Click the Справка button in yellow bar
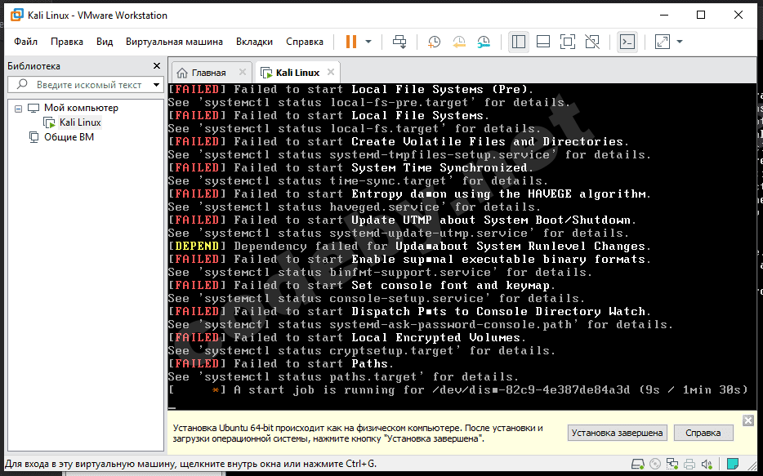The height and width of the screenshot is (476, 763). [x=703, y=433]
